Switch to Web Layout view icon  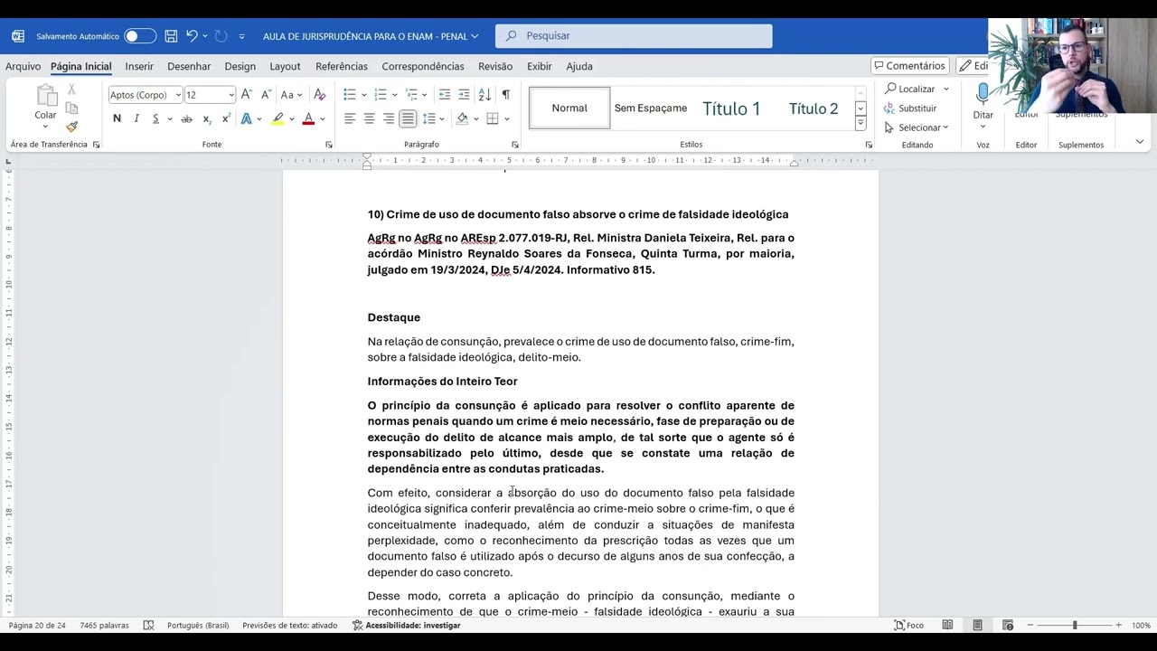pyautogui.click(x=1008, y=626)
